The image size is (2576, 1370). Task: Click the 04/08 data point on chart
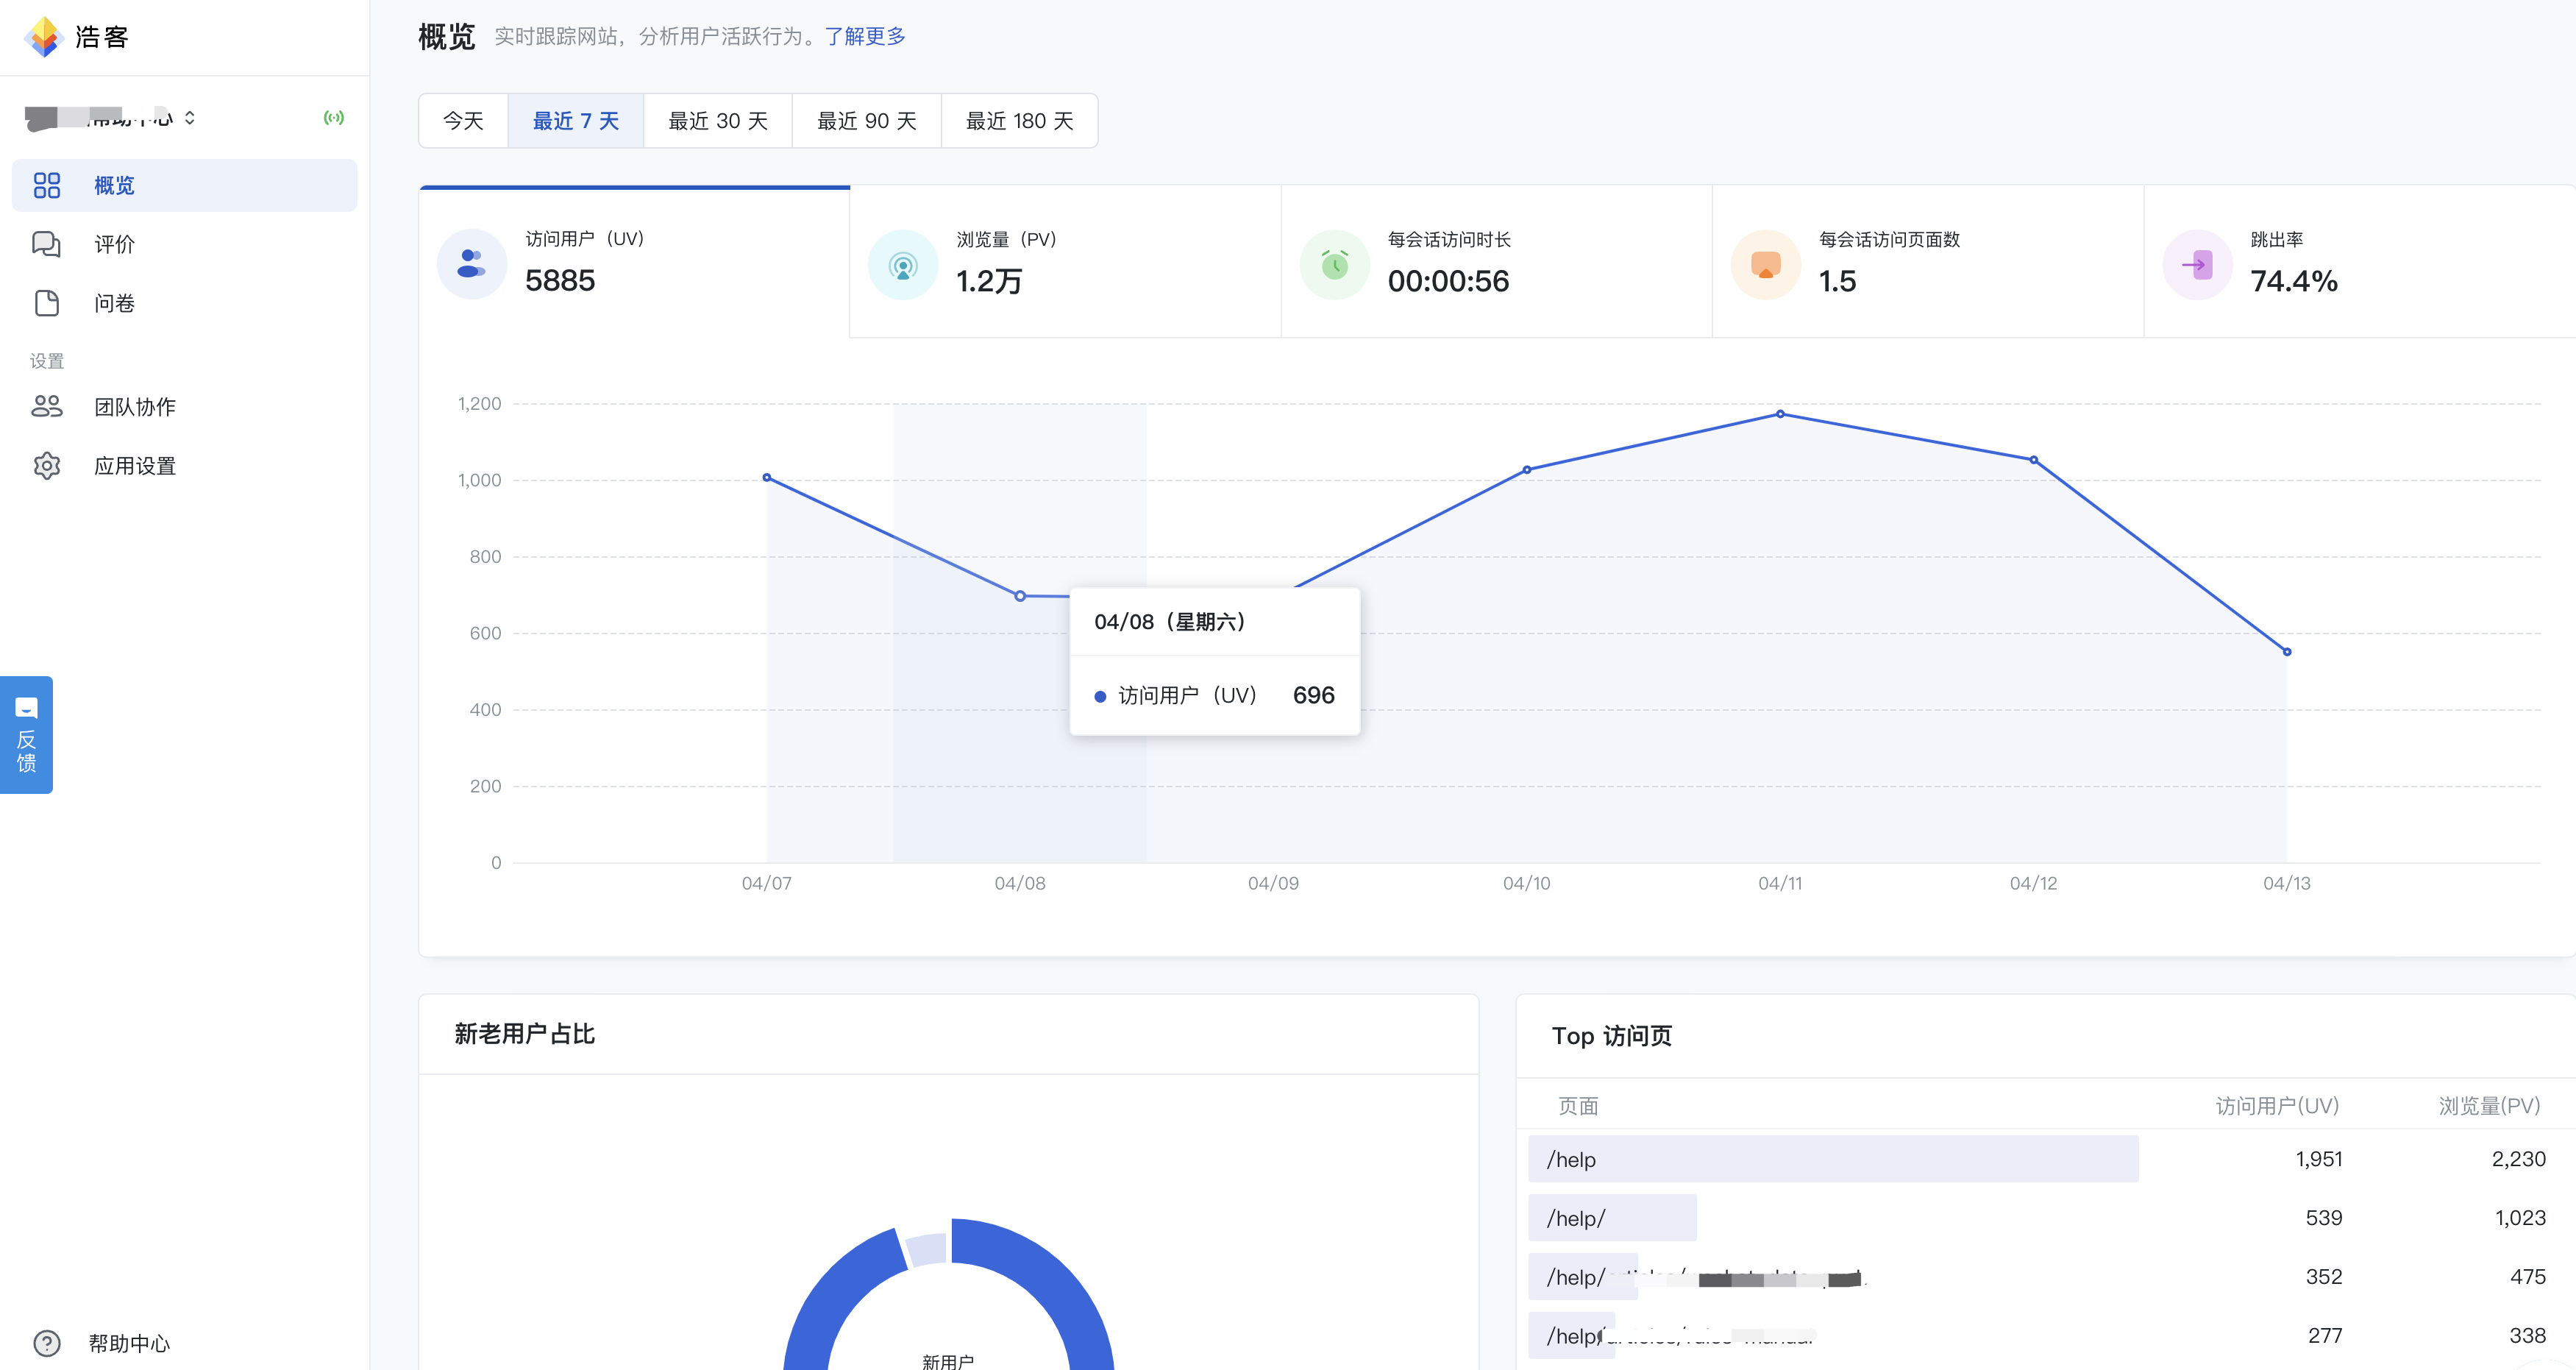coord(1020,596)
